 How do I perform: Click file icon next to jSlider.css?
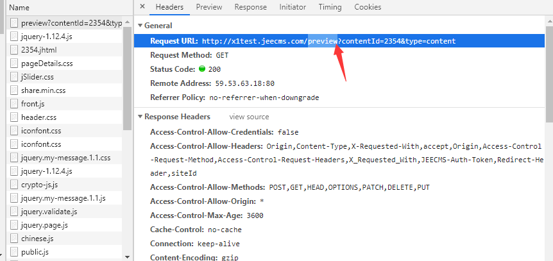pyautogui.click(x=13, y=77)
